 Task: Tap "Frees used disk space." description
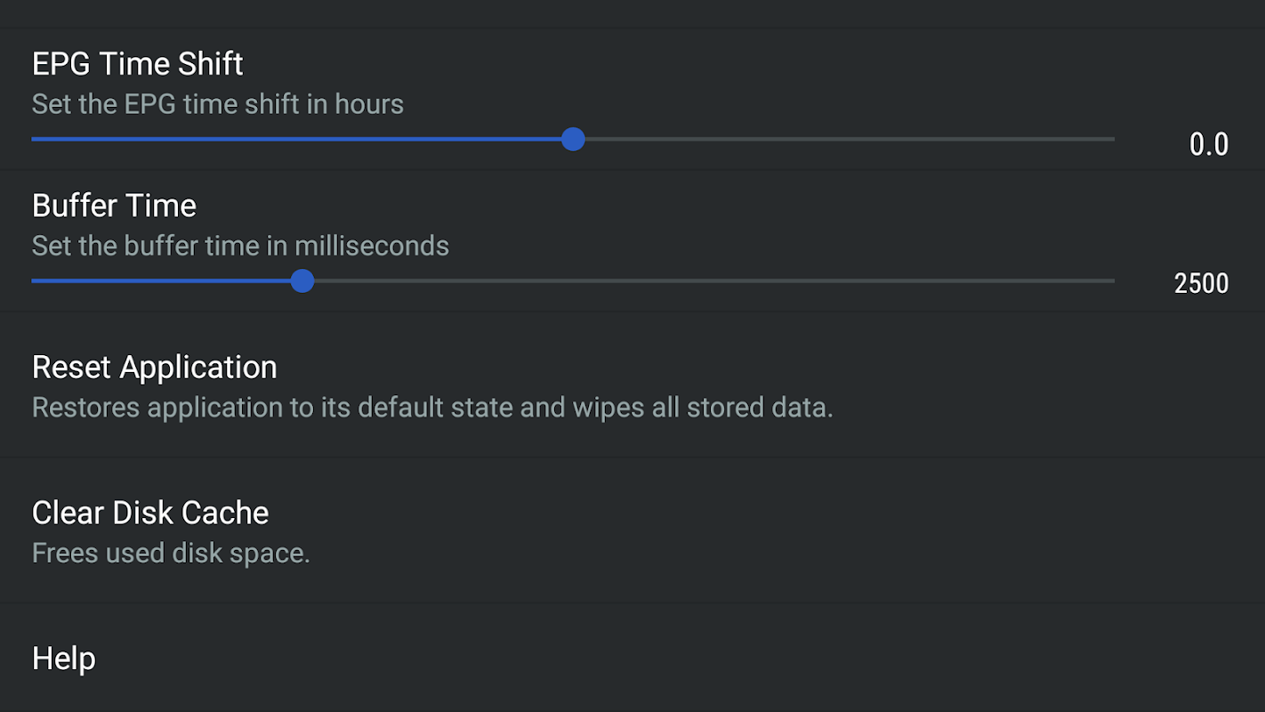(171, 553)
